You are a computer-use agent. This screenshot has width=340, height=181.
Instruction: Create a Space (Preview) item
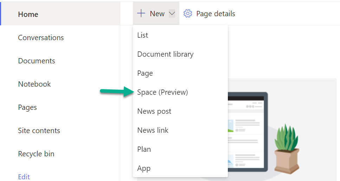(x=162, y=92)
